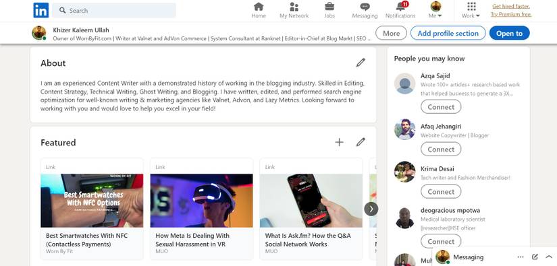Open deogracious mpotwa's profile name

[450, 210]
